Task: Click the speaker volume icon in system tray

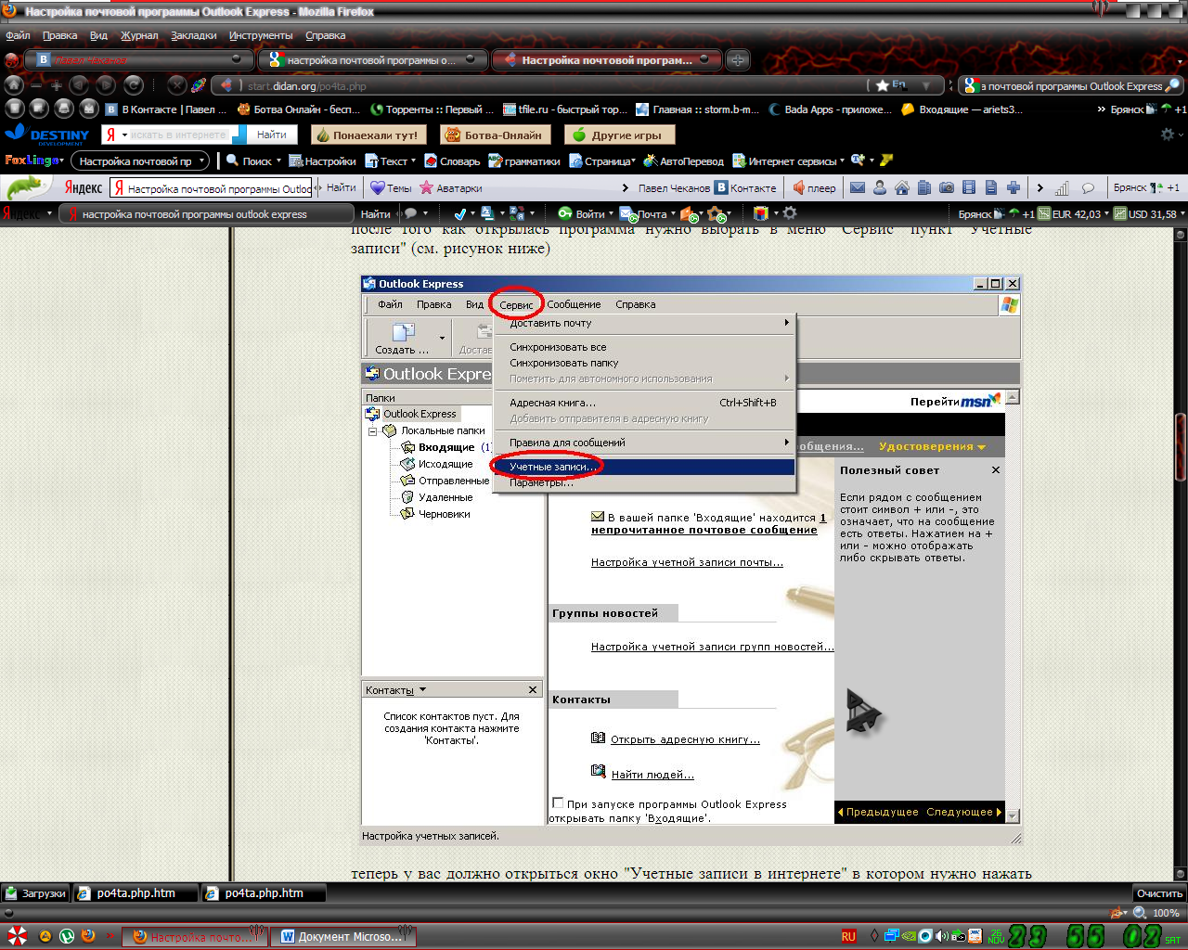Action: (x=941, y=936)
